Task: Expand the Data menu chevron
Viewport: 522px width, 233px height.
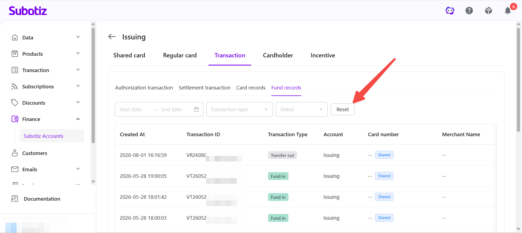Action: (x=78, y=37)
